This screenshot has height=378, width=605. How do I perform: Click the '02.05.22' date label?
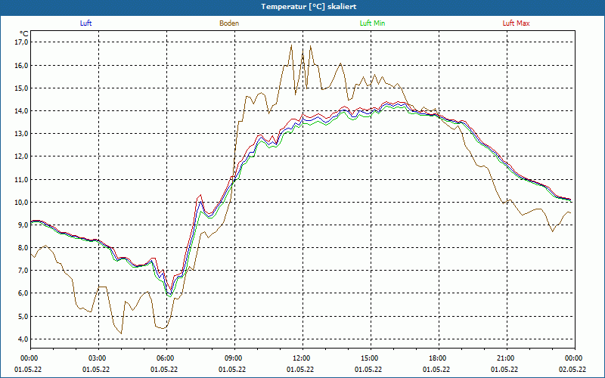(572, 370)
